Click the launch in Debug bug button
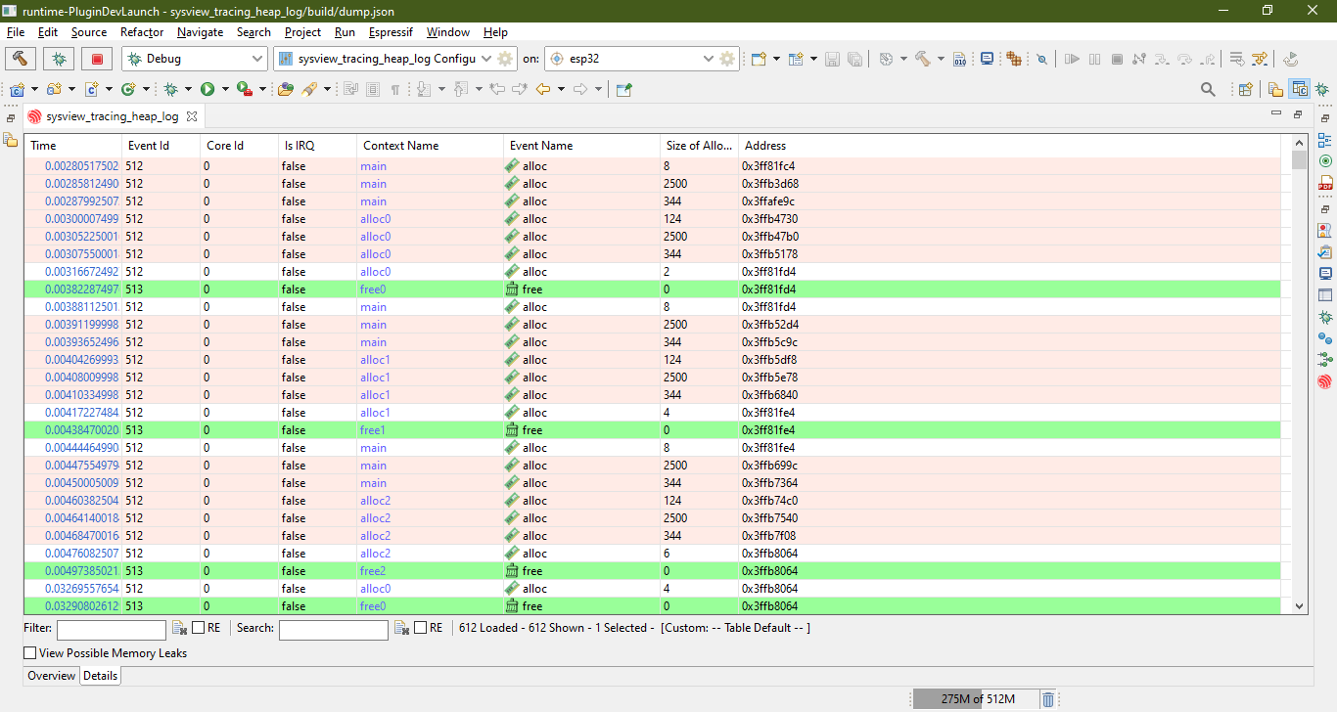The height and width of the screenshot is (712, 1337). click(x=59, y=59)
